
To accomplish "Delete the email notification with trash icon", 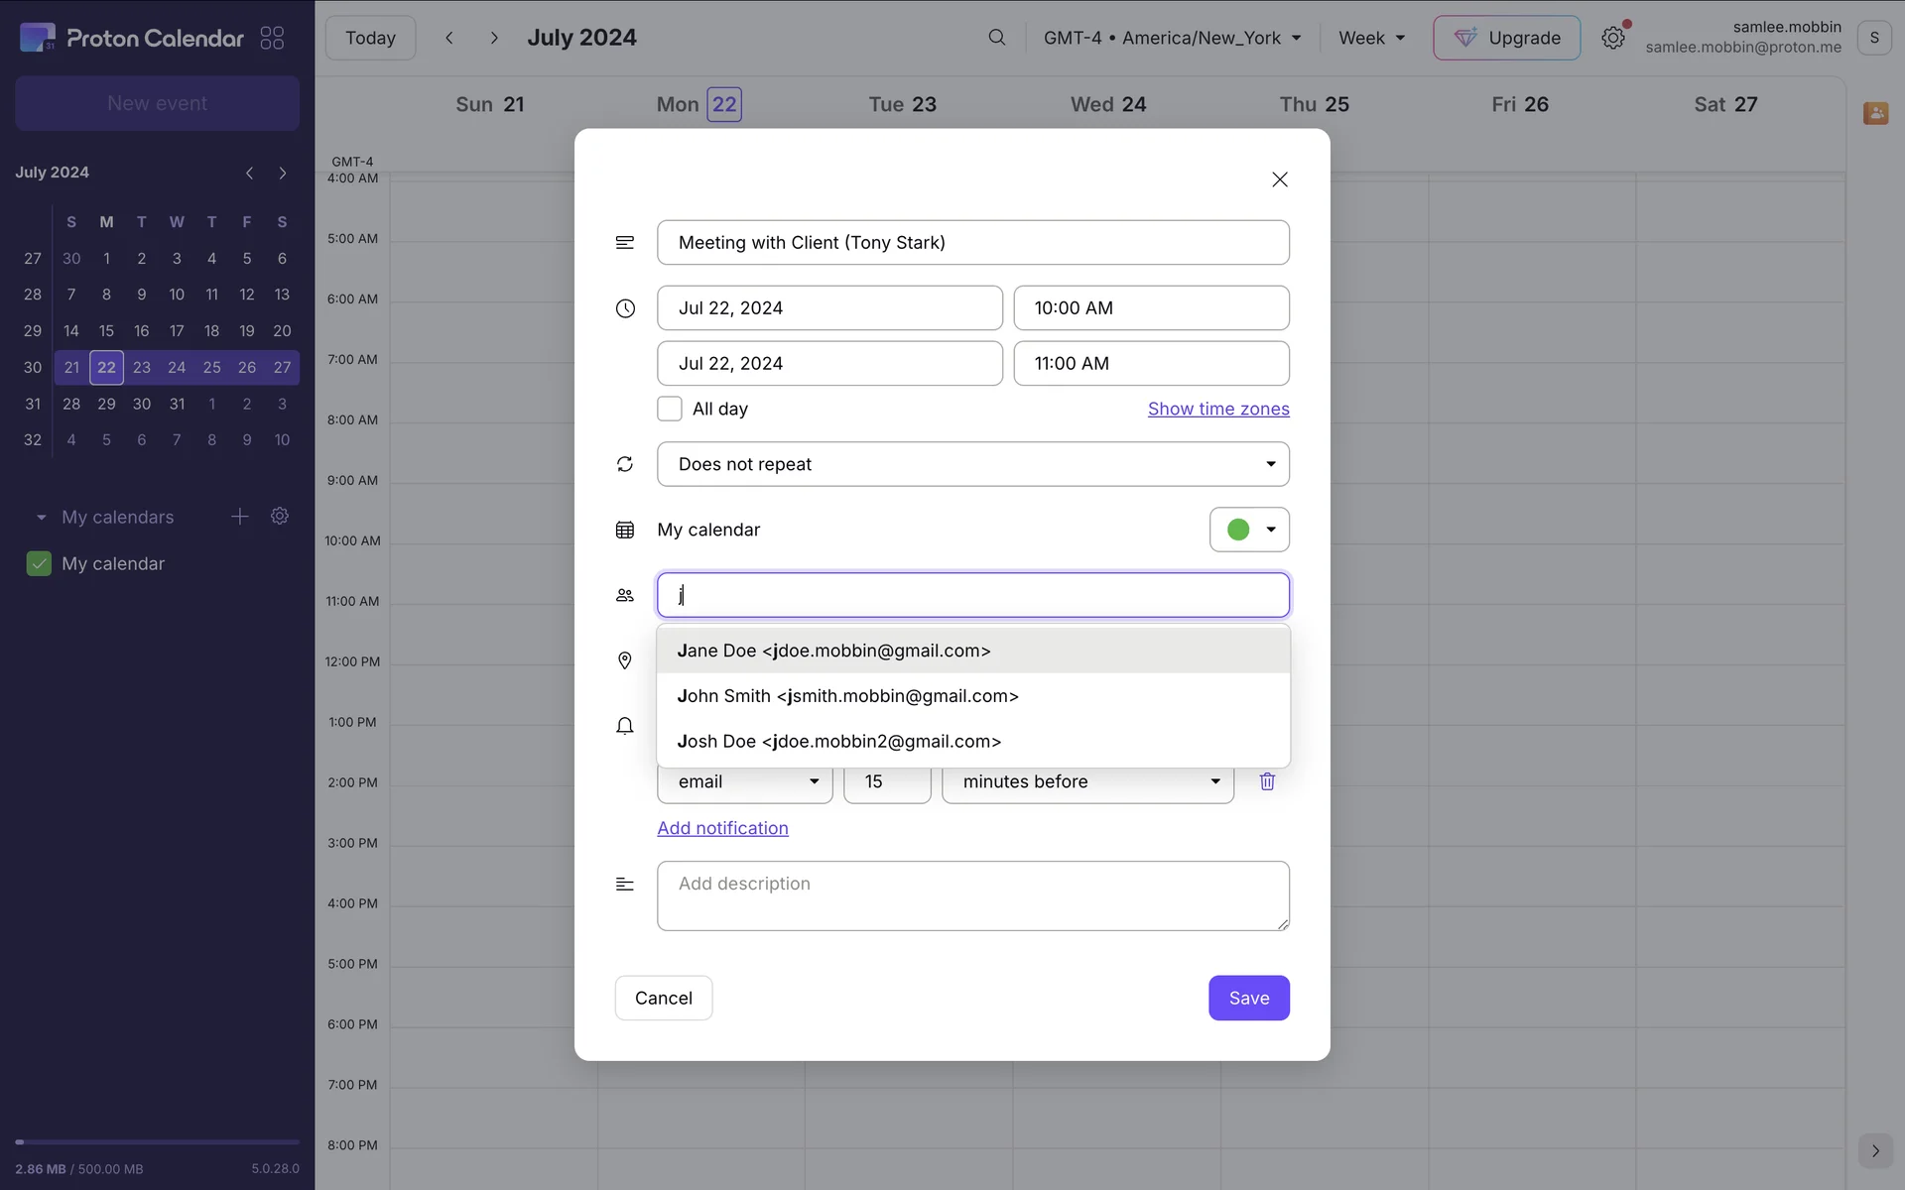I will point(1267,781).
